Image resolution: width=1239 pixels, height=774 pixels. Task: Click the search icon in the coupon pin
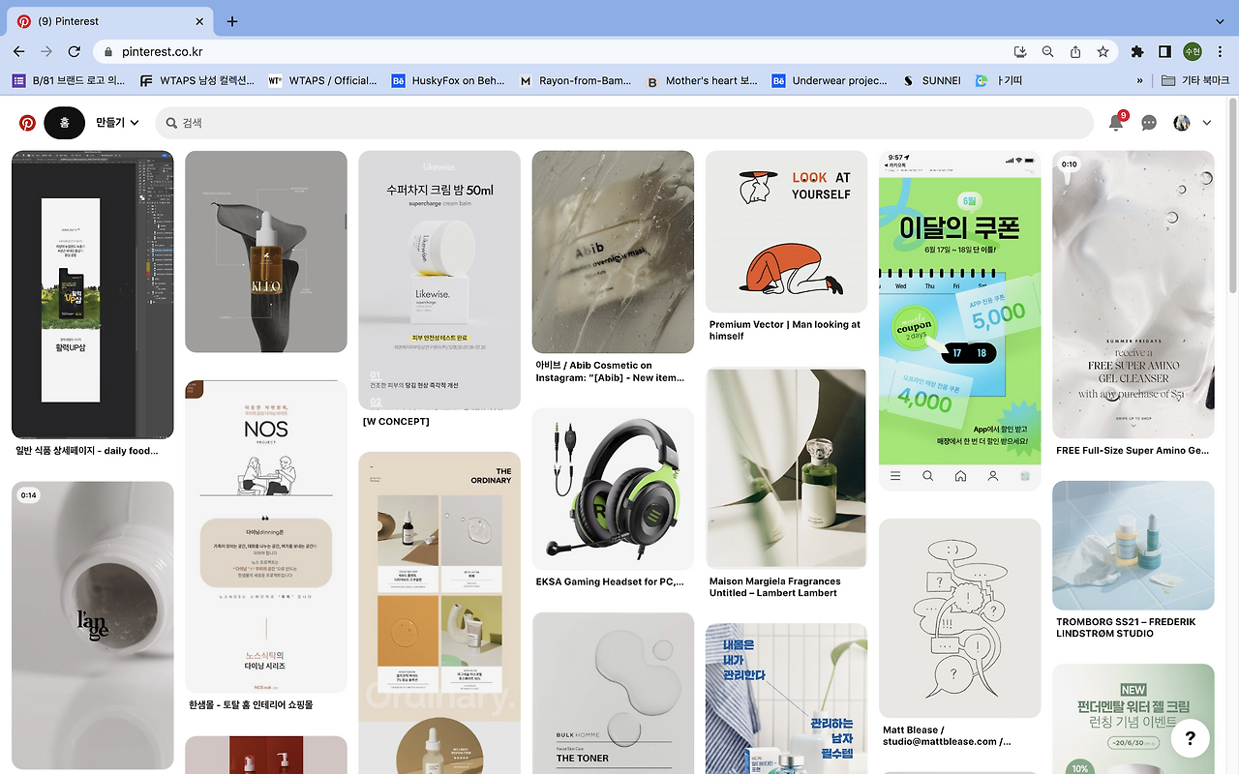[927, 476]
